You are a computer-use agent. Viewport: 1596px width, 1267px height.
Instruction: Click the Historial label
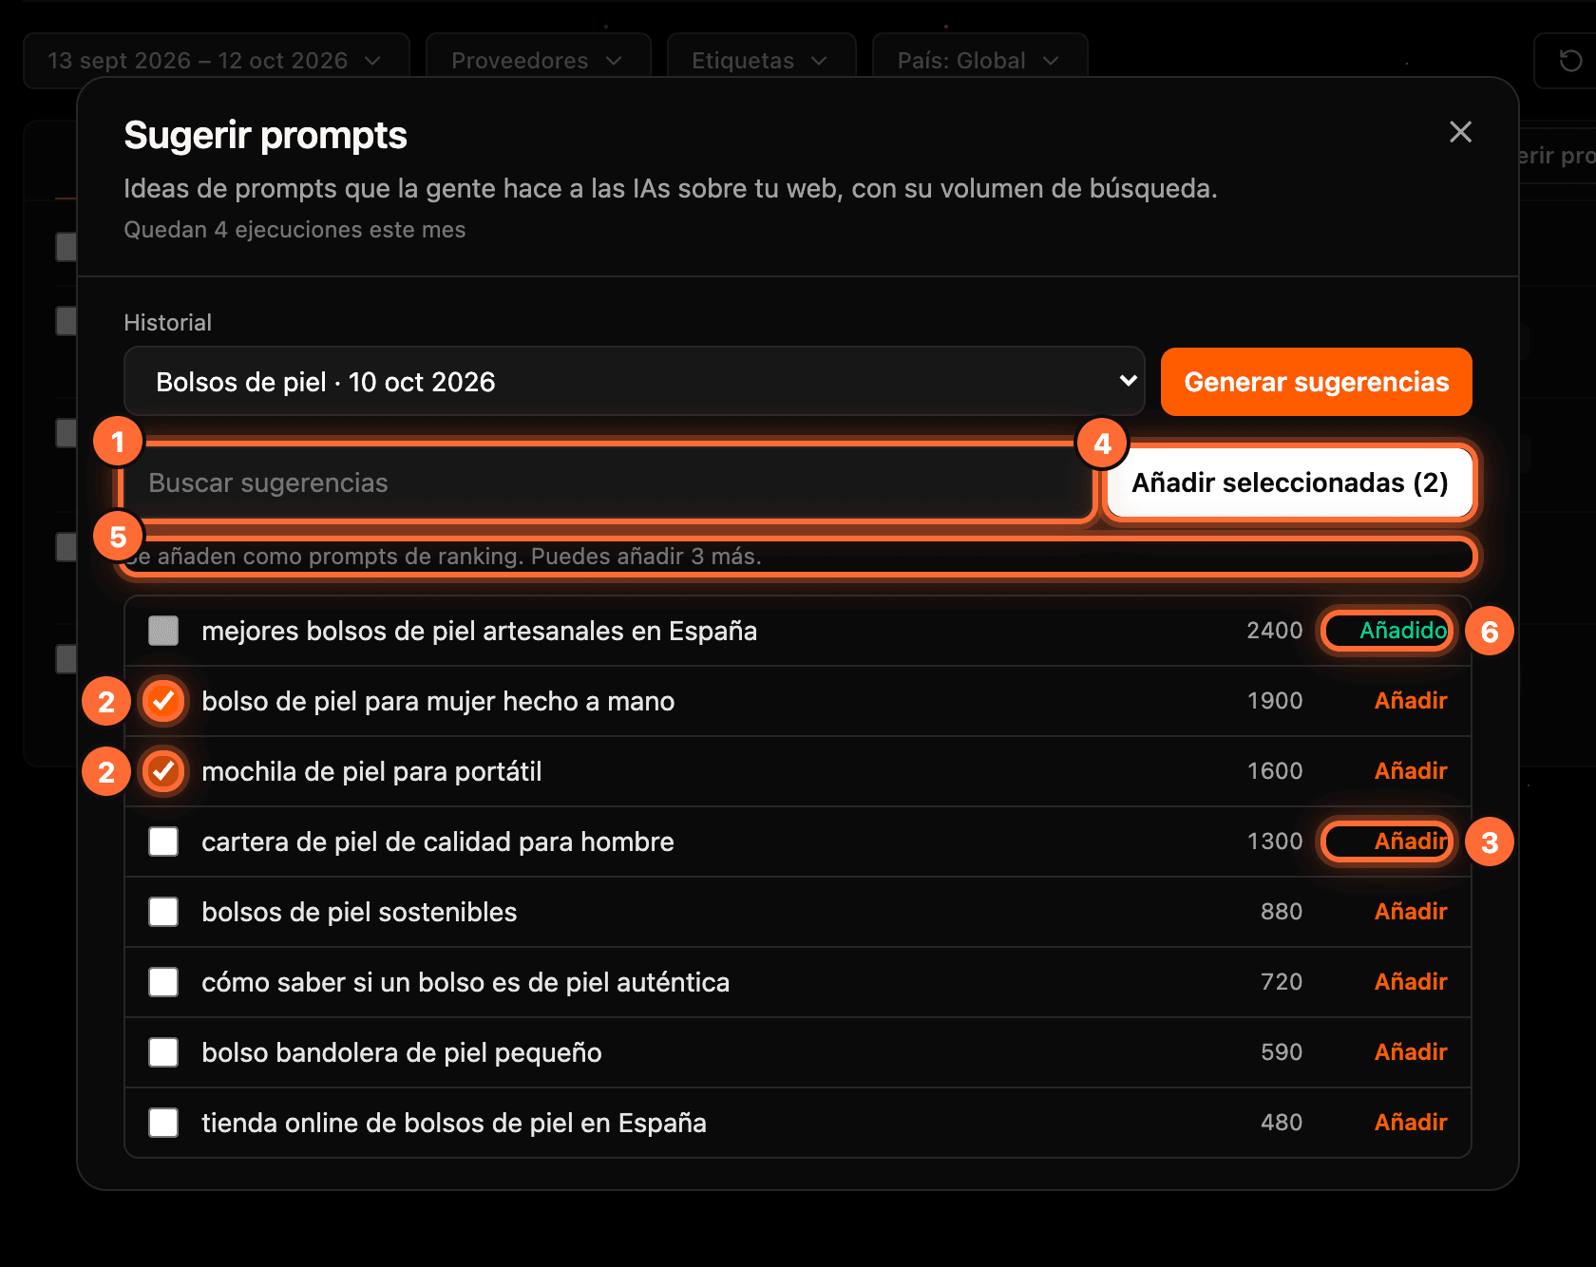click(x=167, y=323)
